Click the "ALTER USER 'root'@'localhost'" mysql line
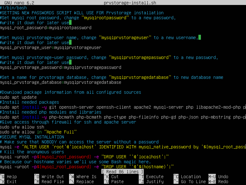The image size is (246, 185). [x=123, y=147]
